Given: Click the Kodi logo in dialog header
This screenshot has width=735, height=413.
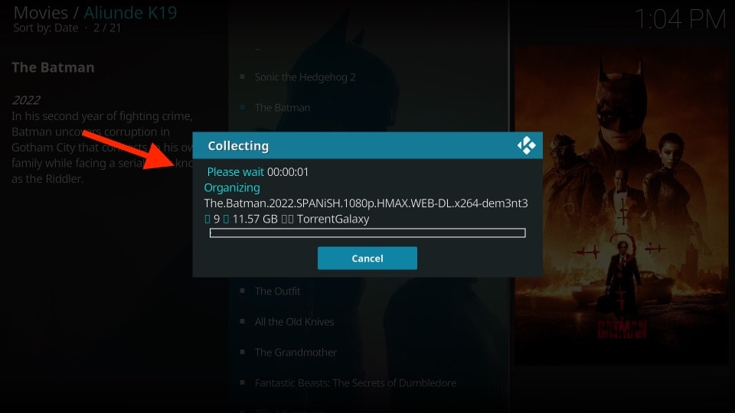Looking at the screenshot, I should pos(527,145).
